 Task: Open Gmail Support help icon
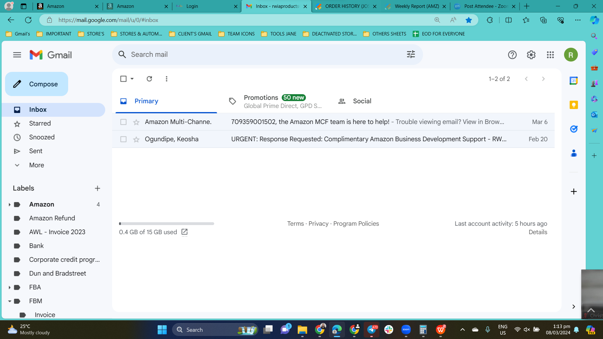[x=512, y=55]
